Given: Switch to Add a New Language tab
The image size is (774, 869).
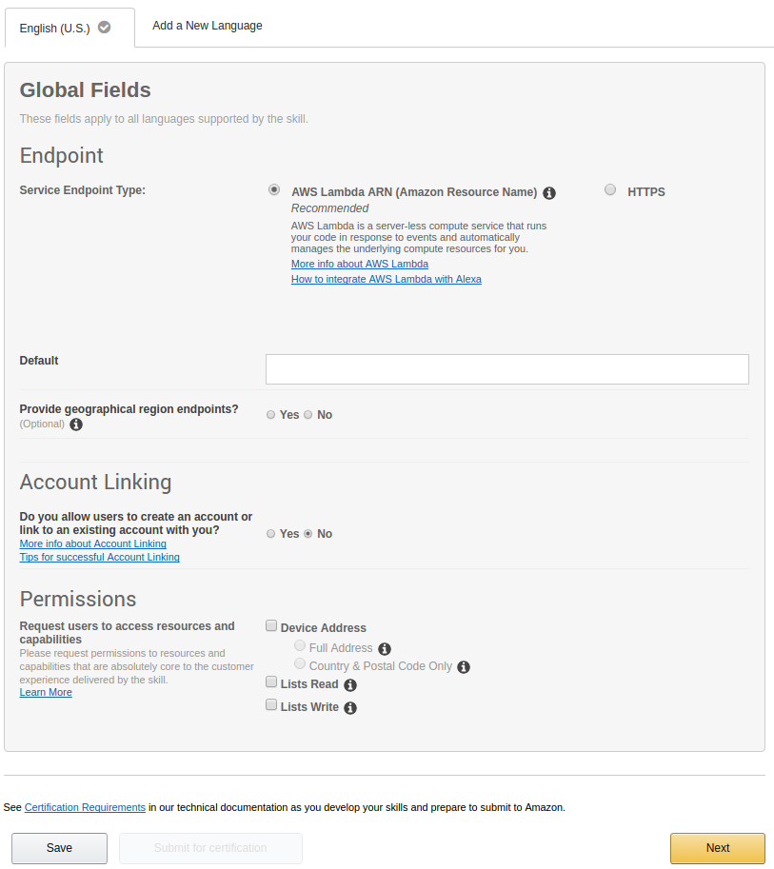Looking at the screenshot, I should coord(208,26).
